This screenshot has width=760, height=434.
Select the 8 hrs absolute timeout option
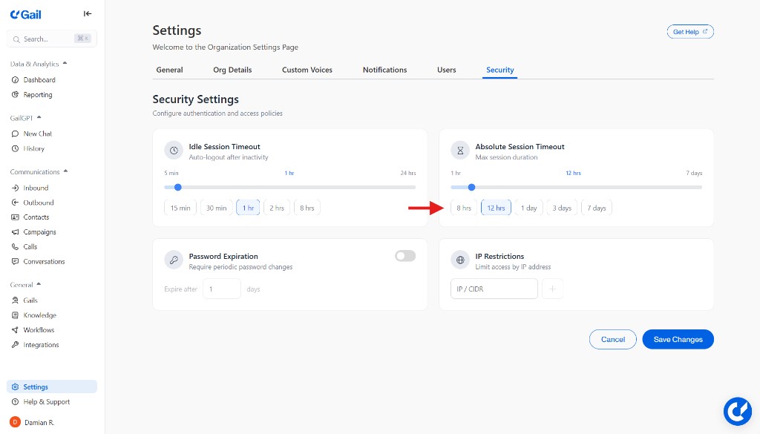[464, 208]
